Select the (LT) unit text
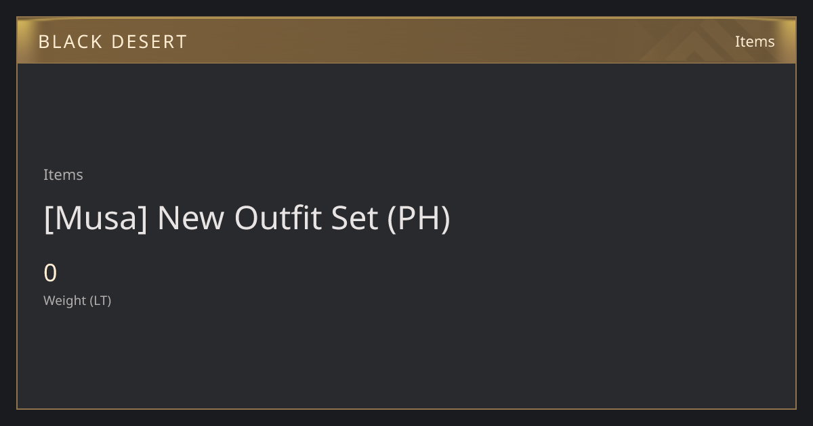Image resolution: width=813 pixels, height=426 pixels. click(100, 300)
